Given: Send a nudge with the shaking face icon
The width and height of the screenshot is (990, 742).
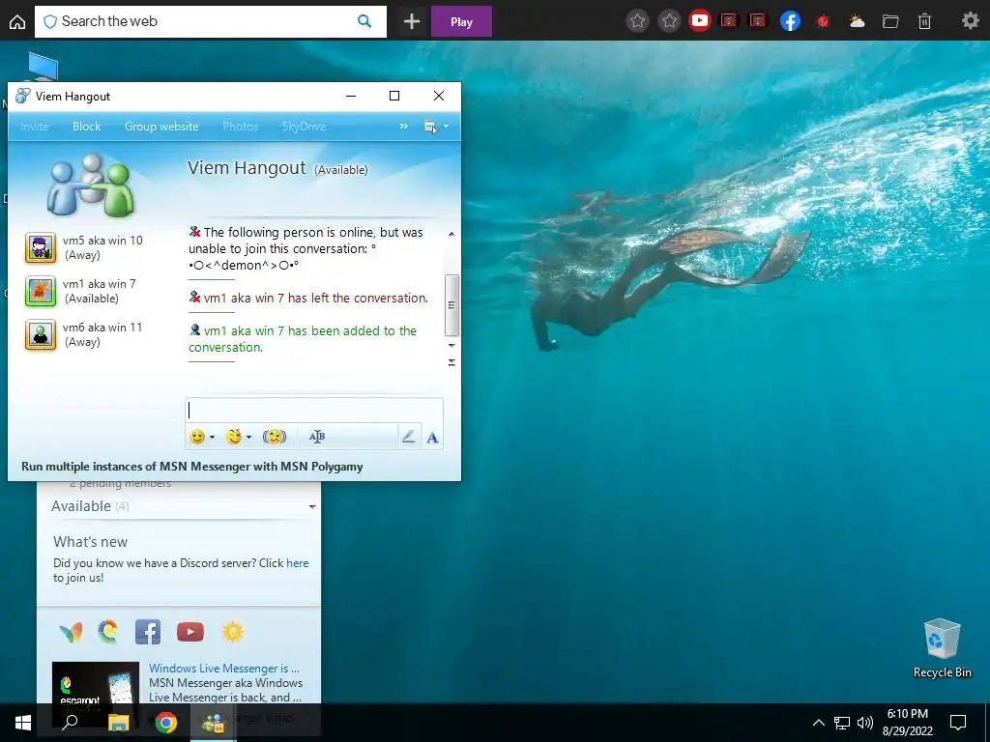Looking at the screenshot, I should [274, 437].
